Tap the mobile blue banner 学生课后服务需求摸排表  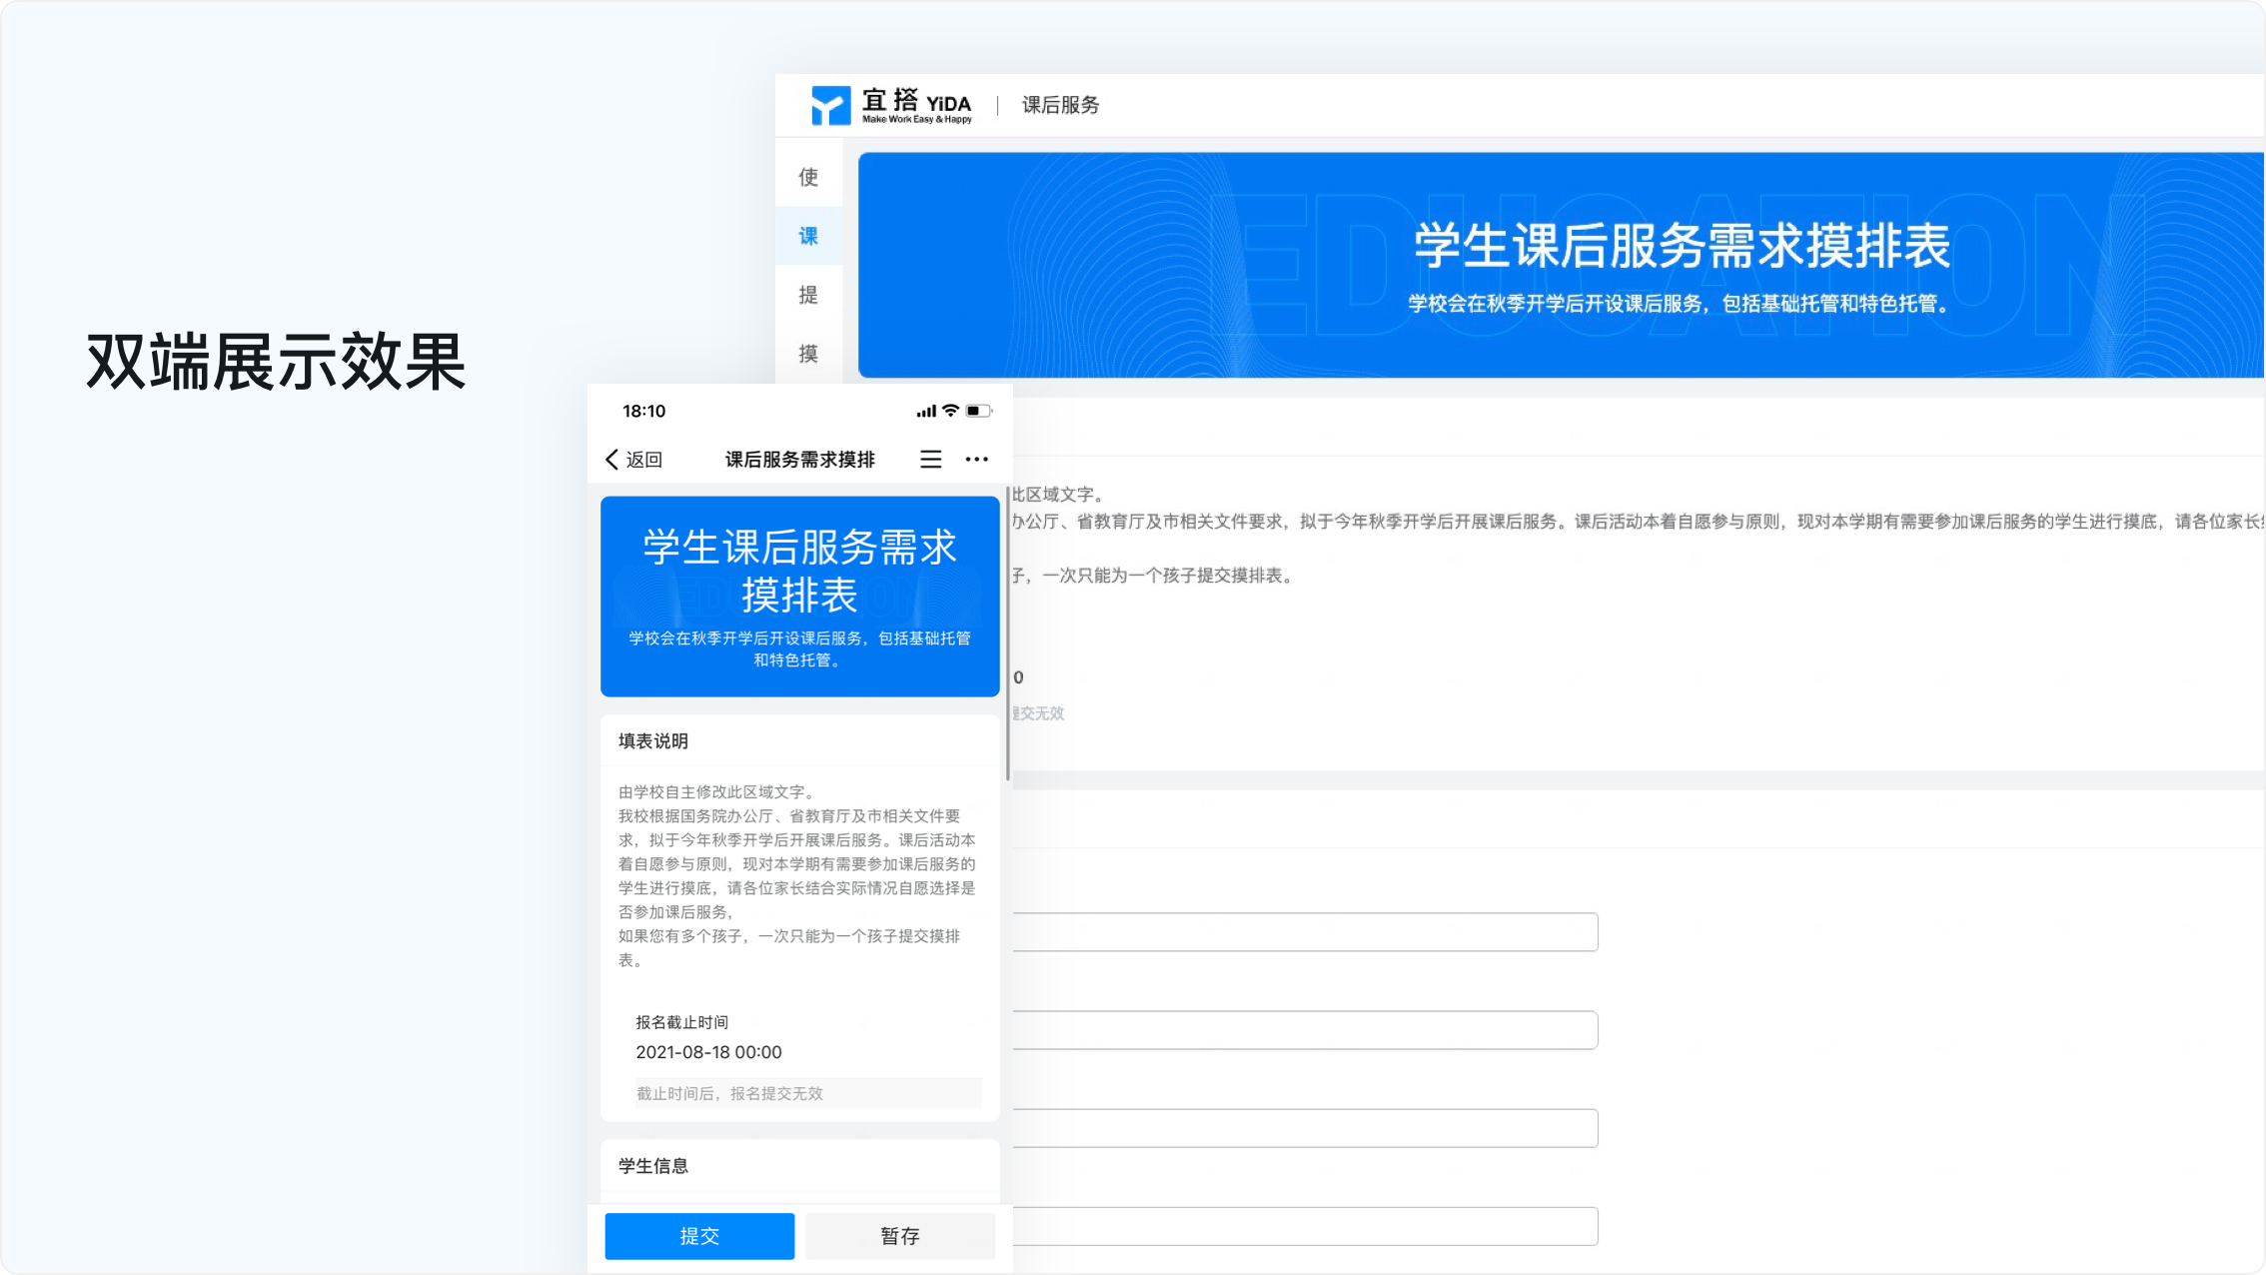point(799,596)
